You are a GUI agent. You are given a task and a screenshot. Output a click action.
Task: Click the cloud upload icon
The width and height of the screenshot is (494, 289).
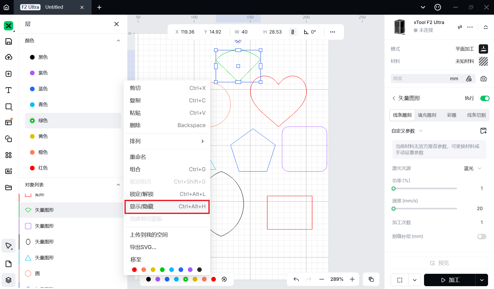click(x=9, y=57)
